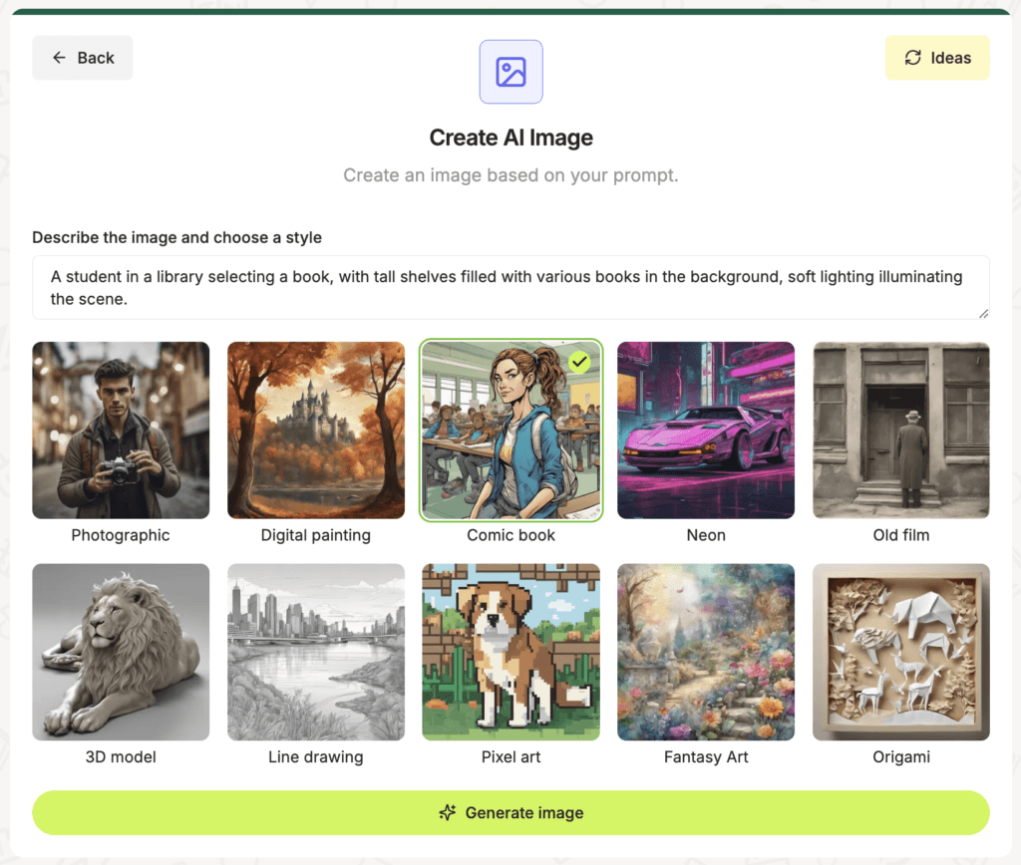
Task: Click the Fantasy Art label text
Action: pos(706,757)
